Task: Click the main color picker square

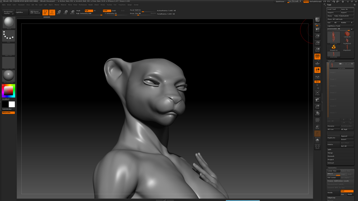Action: [x=8, y=91]
